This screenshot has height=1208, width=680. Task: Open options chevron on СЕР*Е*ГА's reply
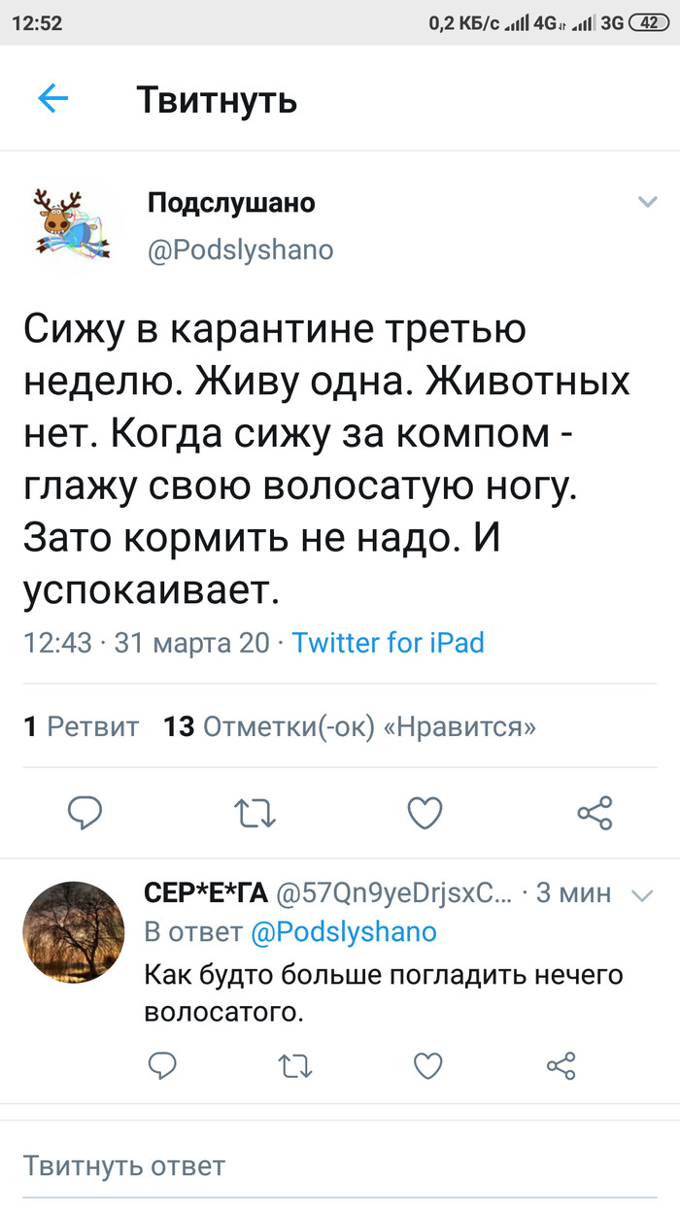tap(643, 895)
